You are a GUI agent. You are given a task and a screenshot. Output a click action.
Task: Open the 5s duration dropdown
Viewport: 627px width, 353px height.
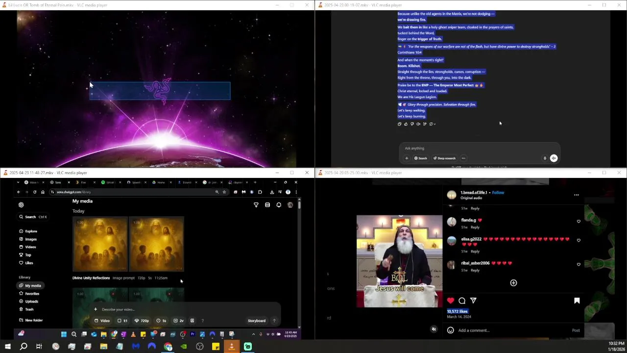pyautogui.click(x=161, y=321)
